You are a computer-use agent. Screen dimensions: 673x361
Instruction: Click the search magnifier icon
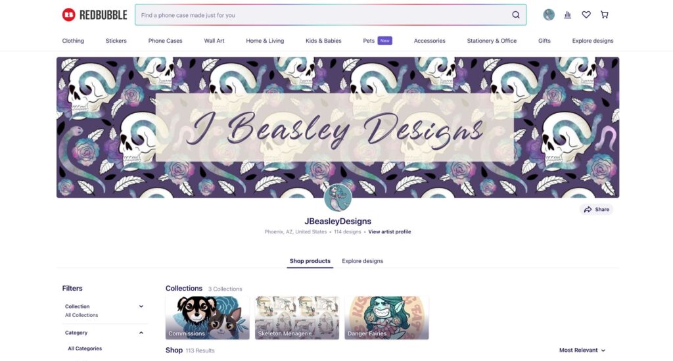tap(515, 15)
